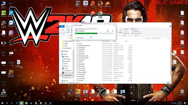The height and width of the screenshot is (105, 188).
Task: Open Chrome from the taskbar
Action: click(36, 103)
